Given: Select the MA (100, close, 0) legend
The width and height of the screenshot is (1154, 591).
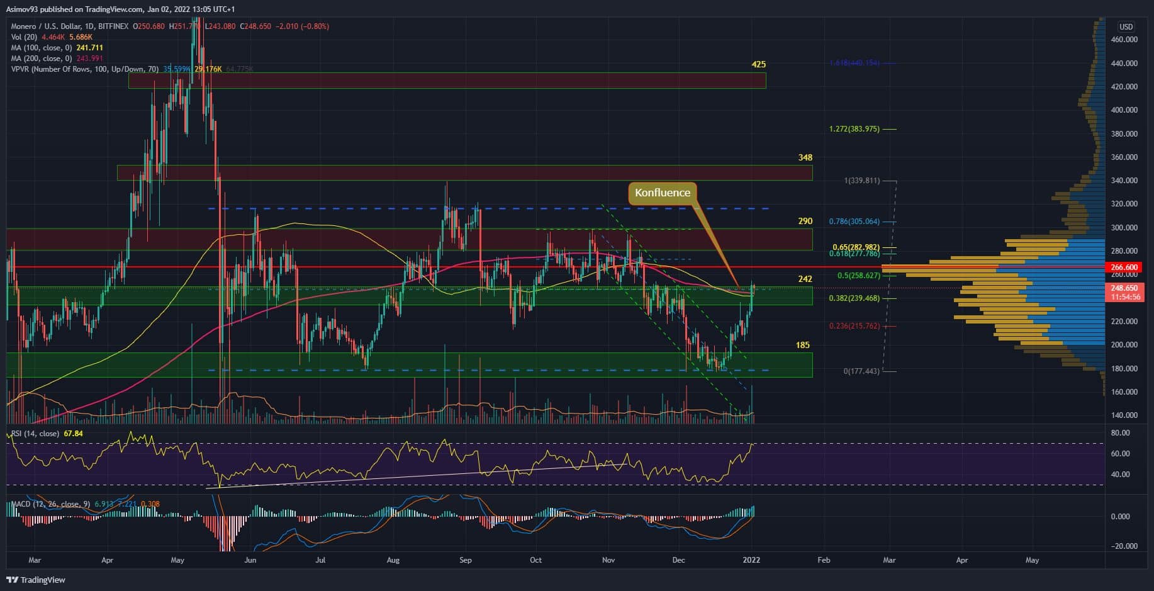Looking at the screenshot, I should coord(42,48).
